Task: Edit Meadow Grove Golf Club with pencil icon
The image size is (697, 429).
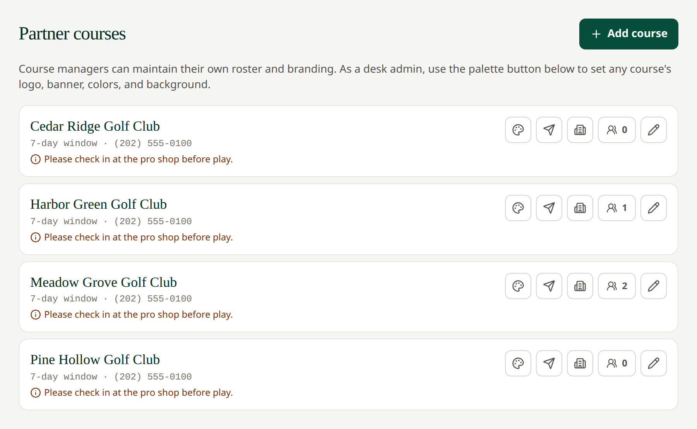Action: tap(654, 286)
